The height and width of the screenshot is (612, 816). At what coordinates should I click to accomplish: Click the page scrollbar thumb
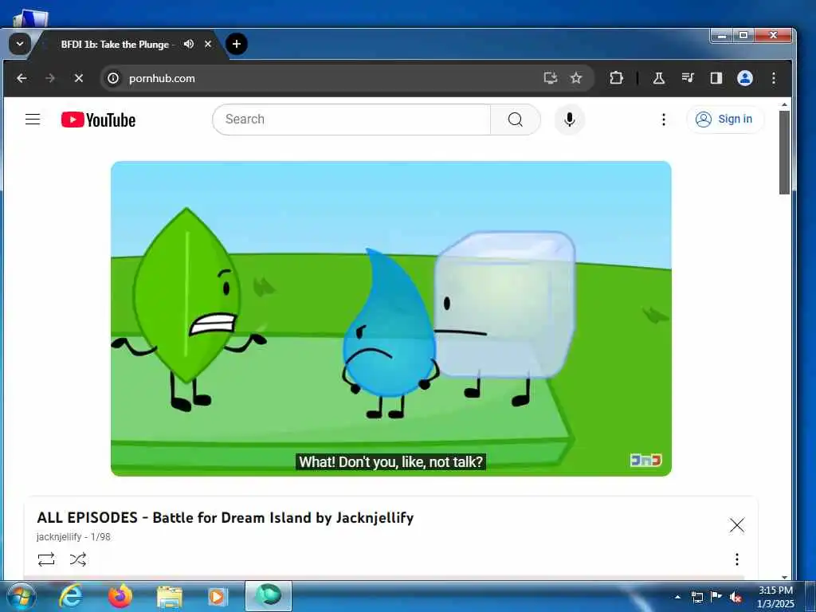(784, 152)
